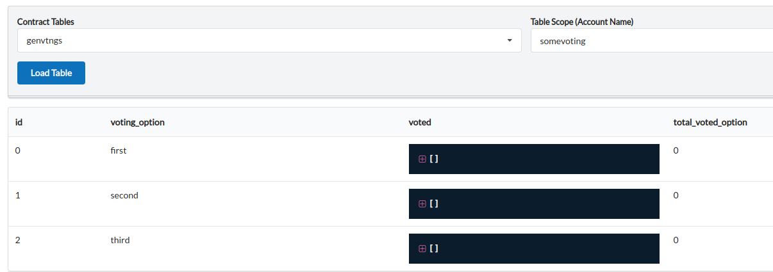Select the voted column header
Image resolution: width=773 pixels, height=272 pixels.
420,122
